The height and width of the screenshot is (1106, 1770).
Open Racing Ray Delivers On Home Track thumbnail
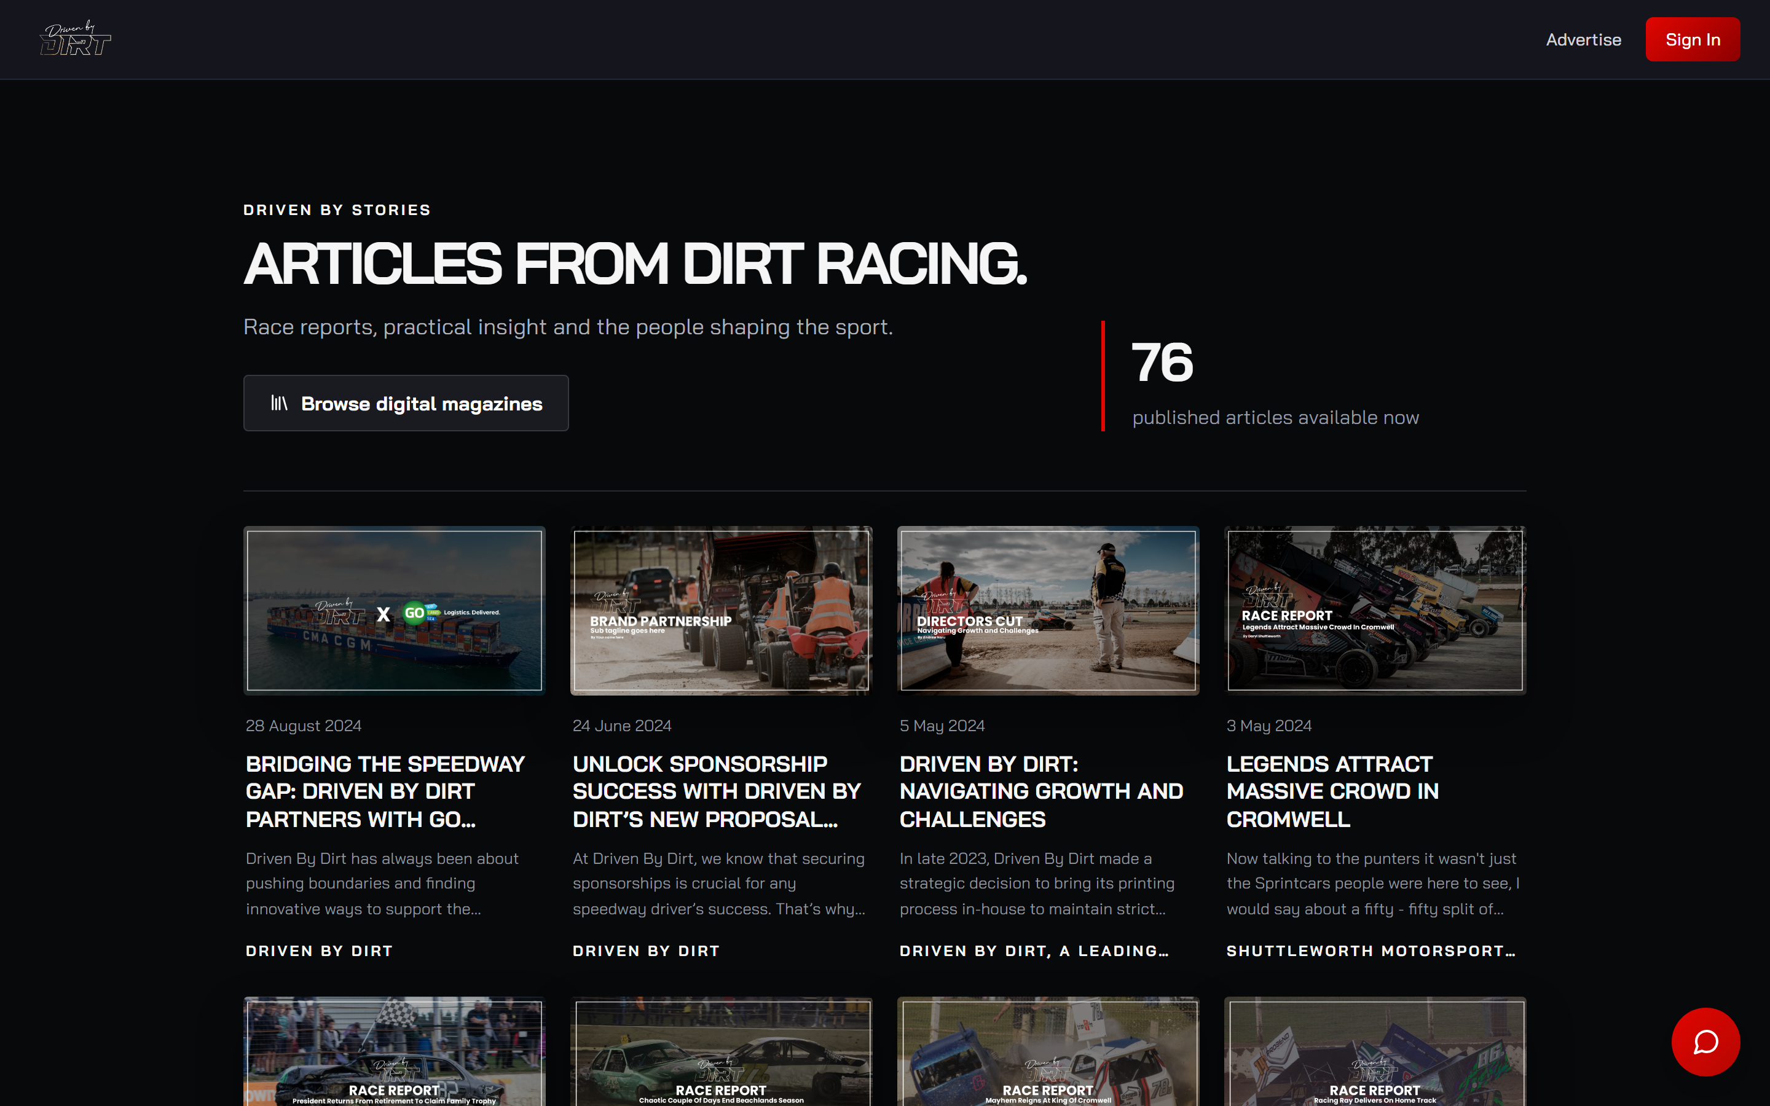tap(1375, 1051)
